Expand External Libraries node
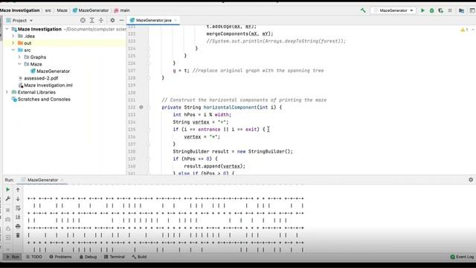The width and height of the screenshot is (476, 268). (x=7, y=92)
